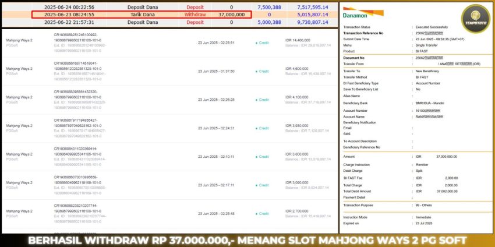Click the Credit status dot for IDR 14,400,000
This screenshot has height=247, width=495.
(256, 43)
